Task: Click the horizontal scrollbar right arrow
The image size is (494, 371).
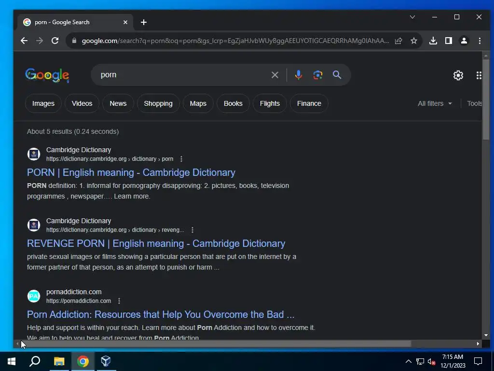Action: (x=478, y=343)
